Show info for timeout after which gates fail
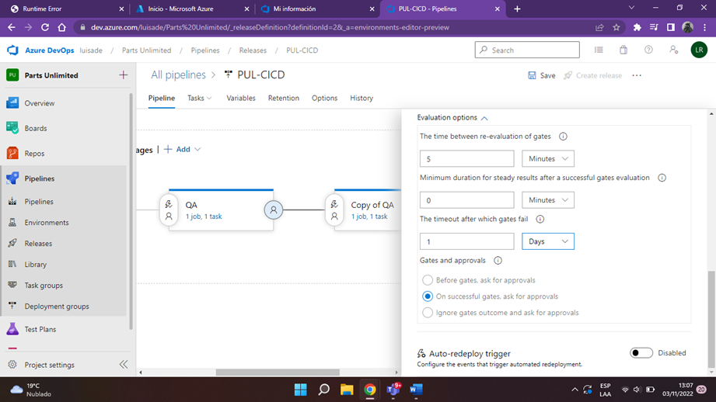The image size is (716, 402). [540, 219]
